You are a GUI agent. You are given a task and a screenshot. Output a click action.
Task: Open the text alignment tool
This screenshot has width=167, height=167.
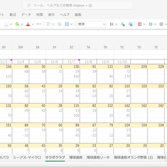(x=48, y=24)
